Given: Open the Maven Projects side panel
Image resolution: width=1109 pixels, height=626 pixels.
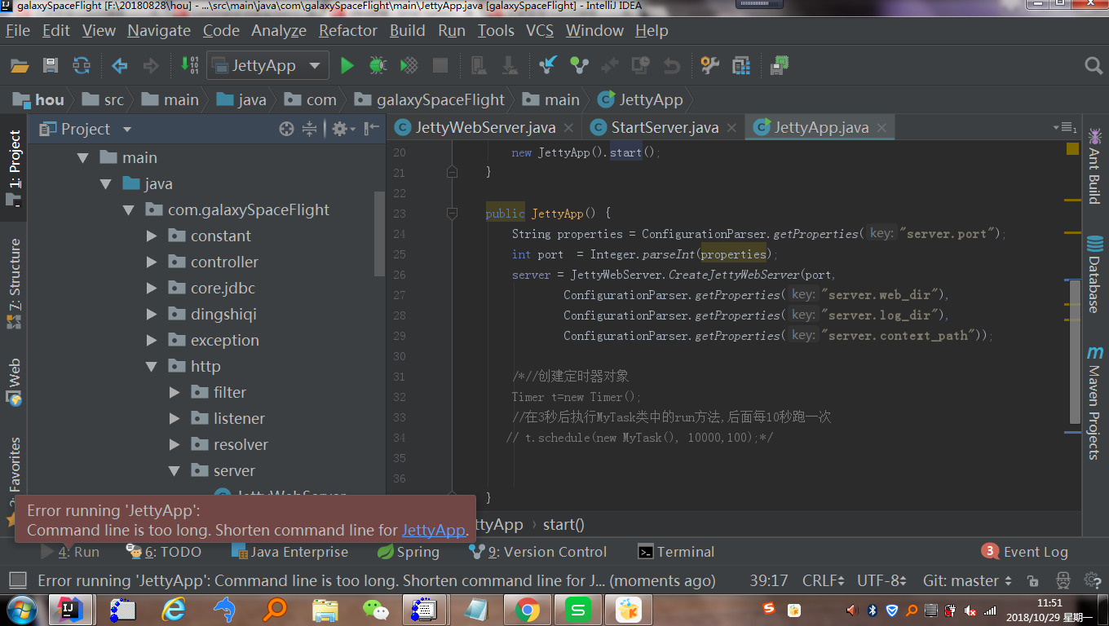Looking at the screenshot, I should (1094, 403).
